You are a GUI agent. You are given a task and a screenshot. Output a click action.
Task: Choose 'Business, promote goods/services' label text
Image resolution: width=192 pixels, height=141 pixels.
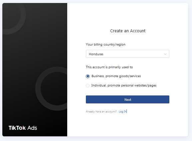(x=116, y=76)
